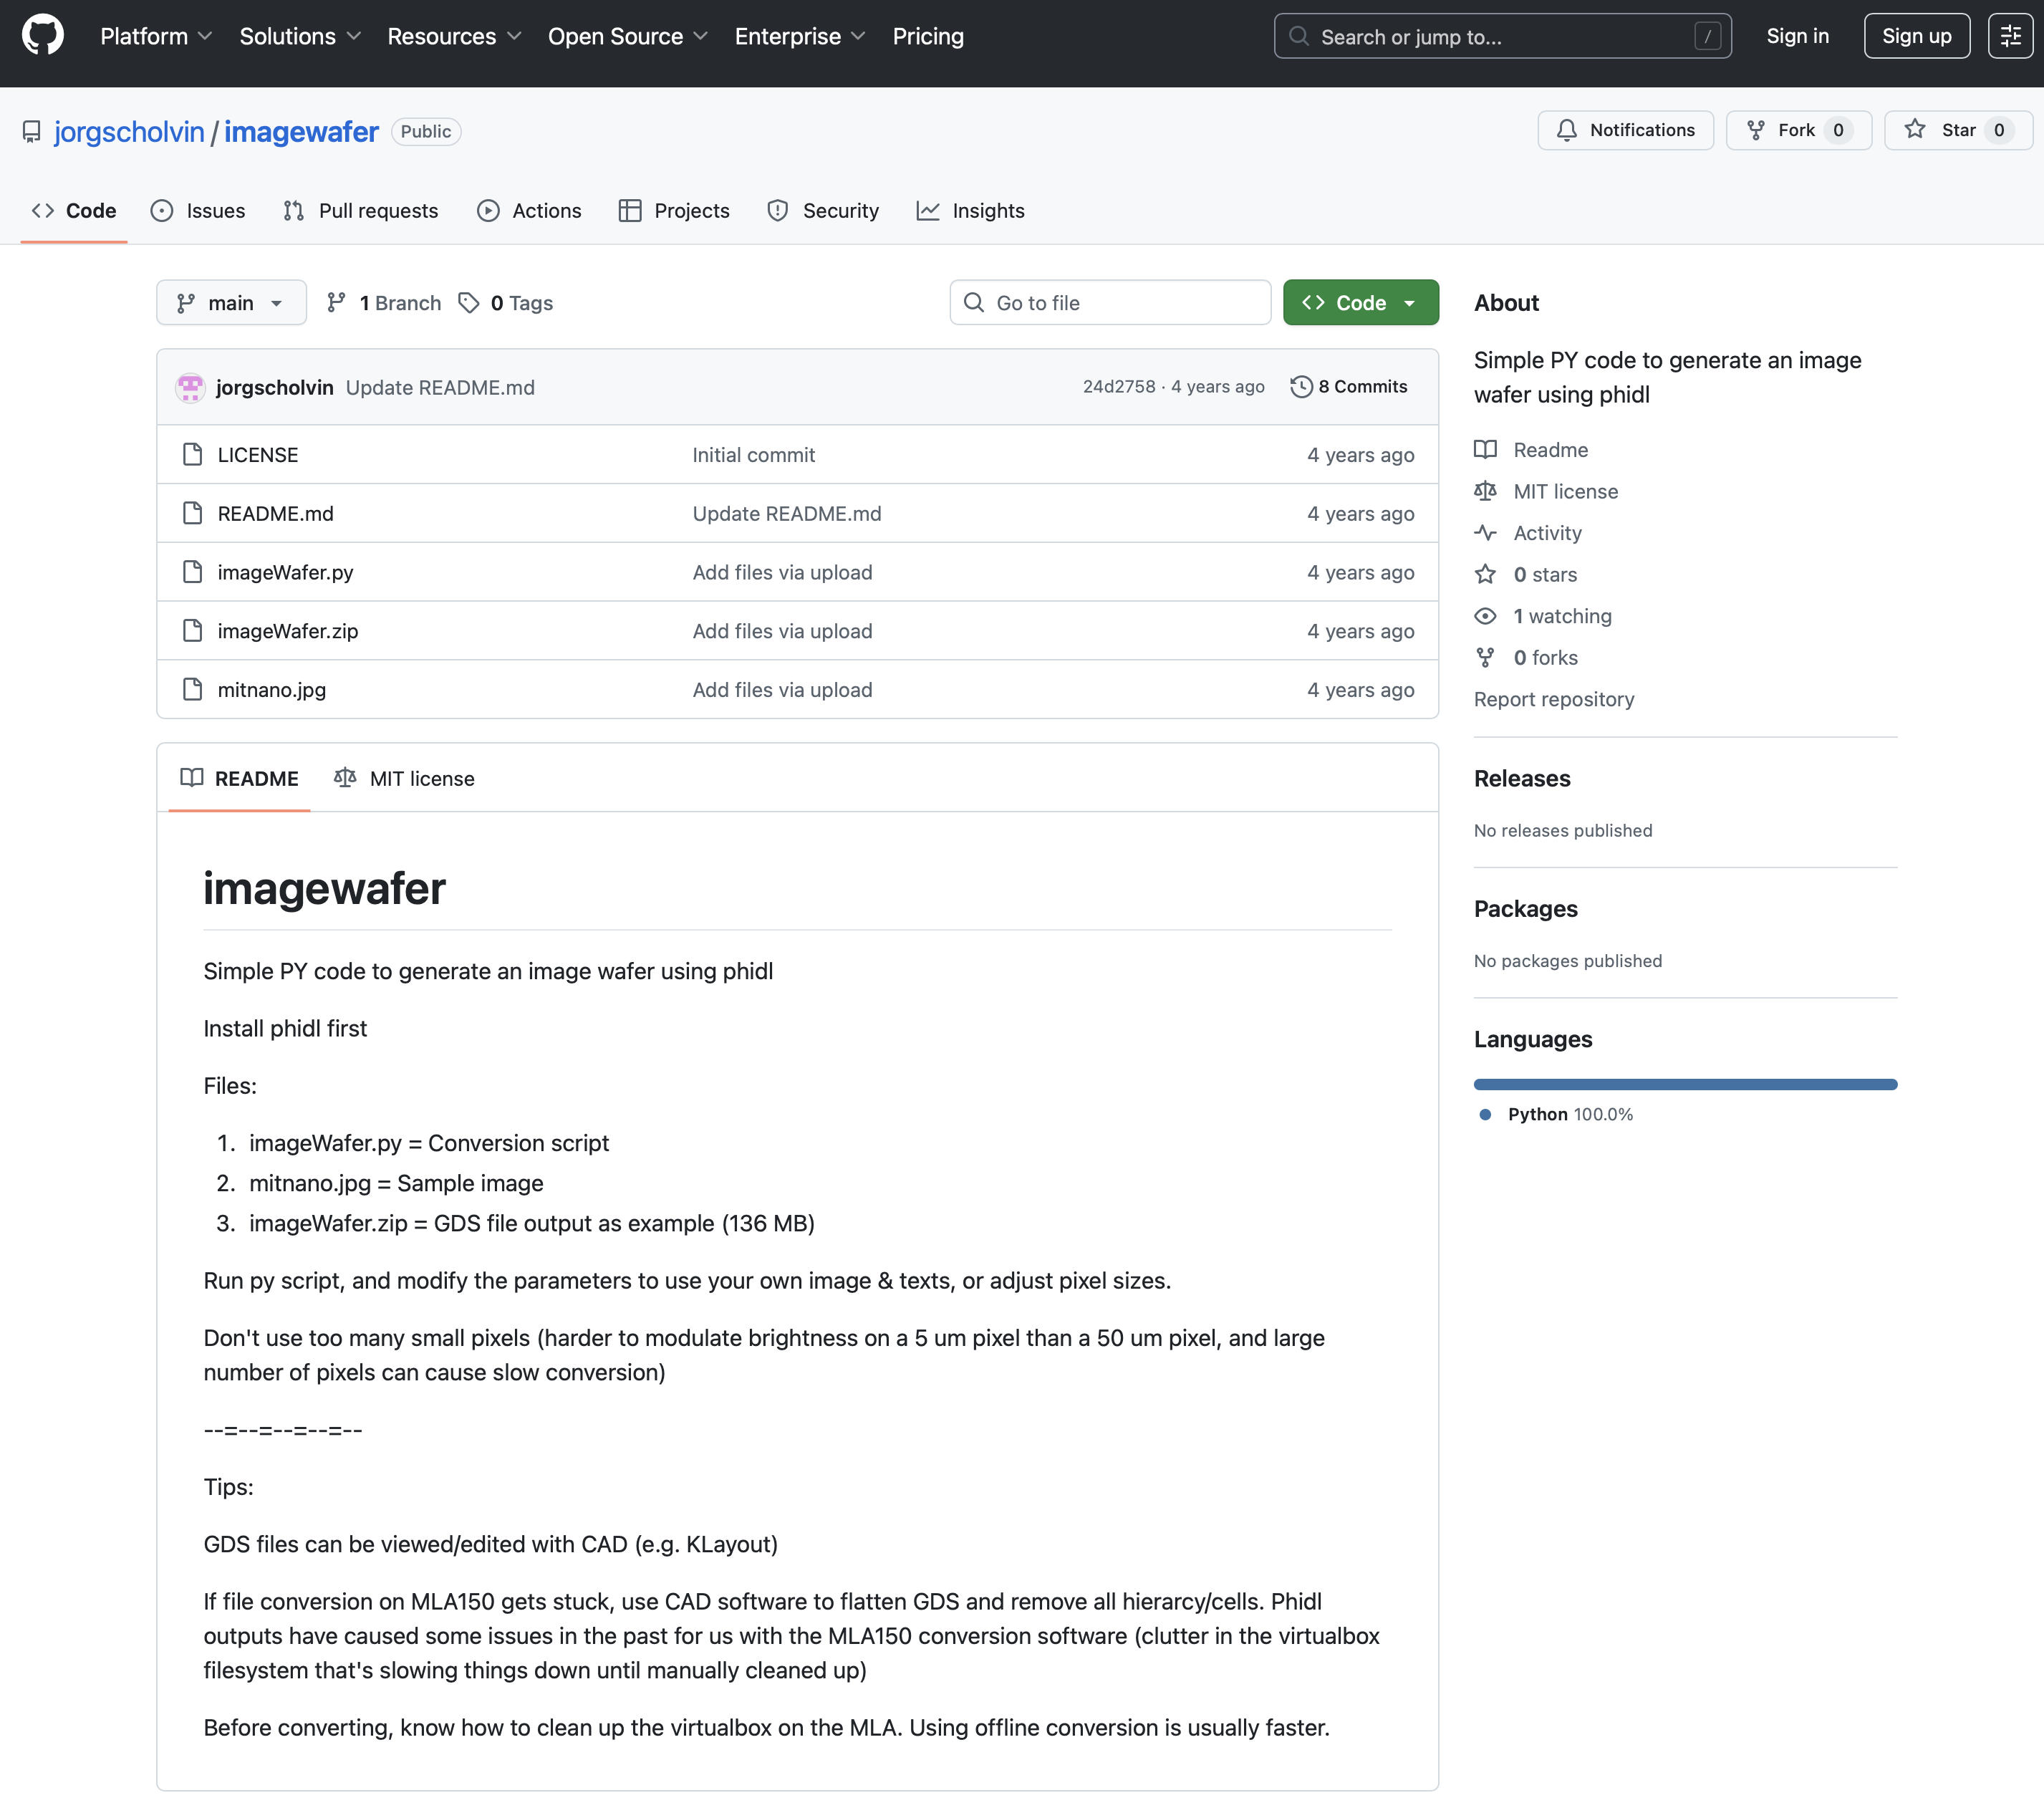2044x1808 pixels.
Task: Expand the main branch dropdown
Action: click(x=231, y=303)
